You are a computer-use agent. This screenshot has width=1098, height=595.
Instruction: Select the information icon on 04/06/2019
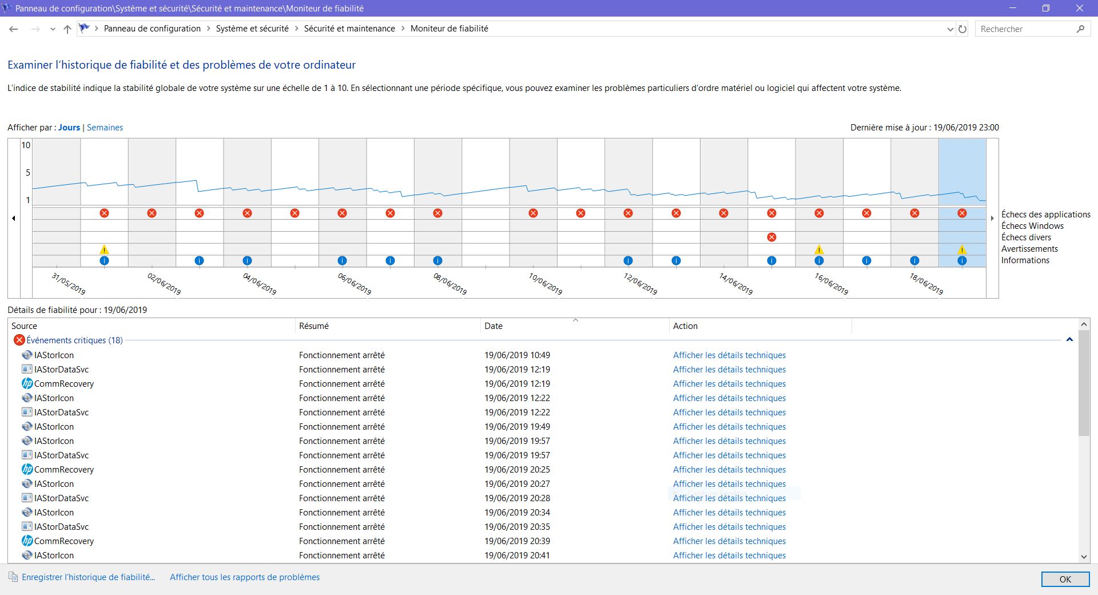(247, 260)
